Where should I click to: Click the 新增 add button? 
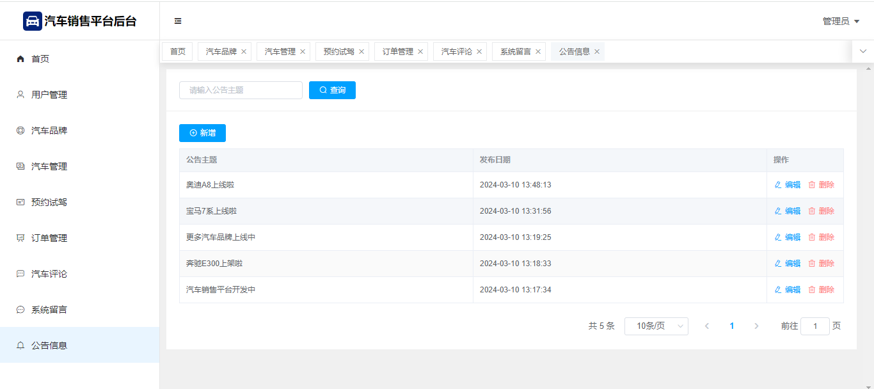(202, 133)
